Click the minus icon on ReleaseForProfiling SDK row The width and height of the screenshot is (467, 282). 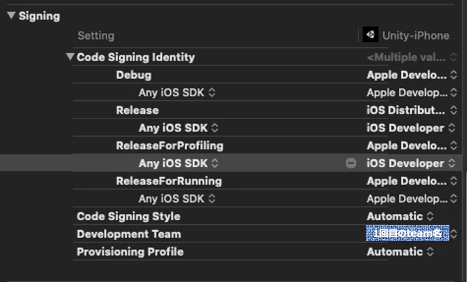(x=351, y=163)
